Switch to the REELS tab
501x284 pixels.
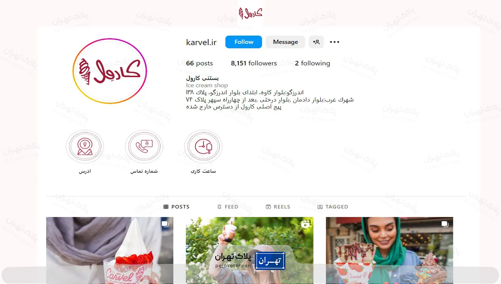(x=278, y=207)
